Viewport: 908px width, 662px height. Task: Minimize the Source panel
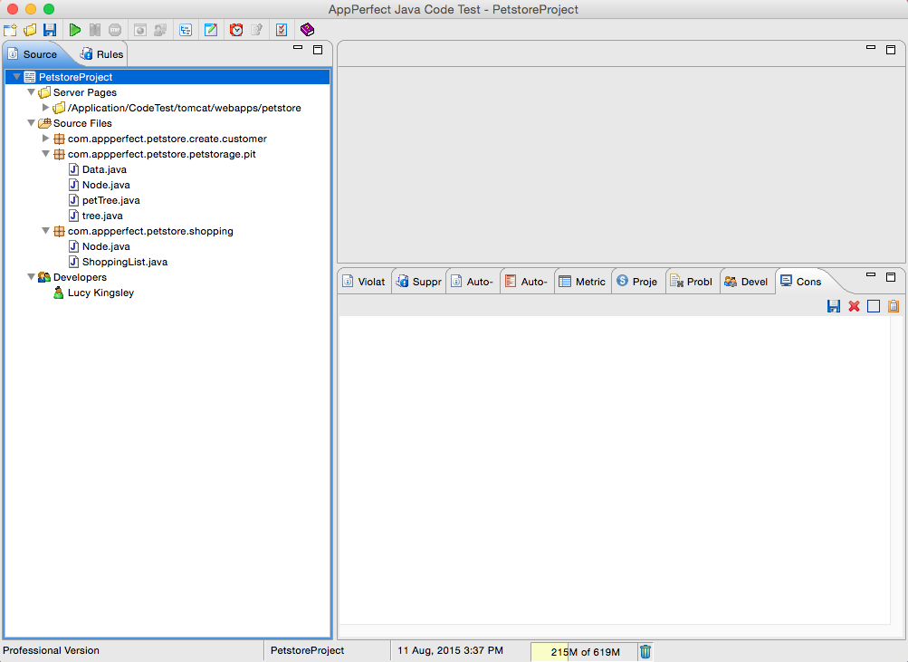298,47
